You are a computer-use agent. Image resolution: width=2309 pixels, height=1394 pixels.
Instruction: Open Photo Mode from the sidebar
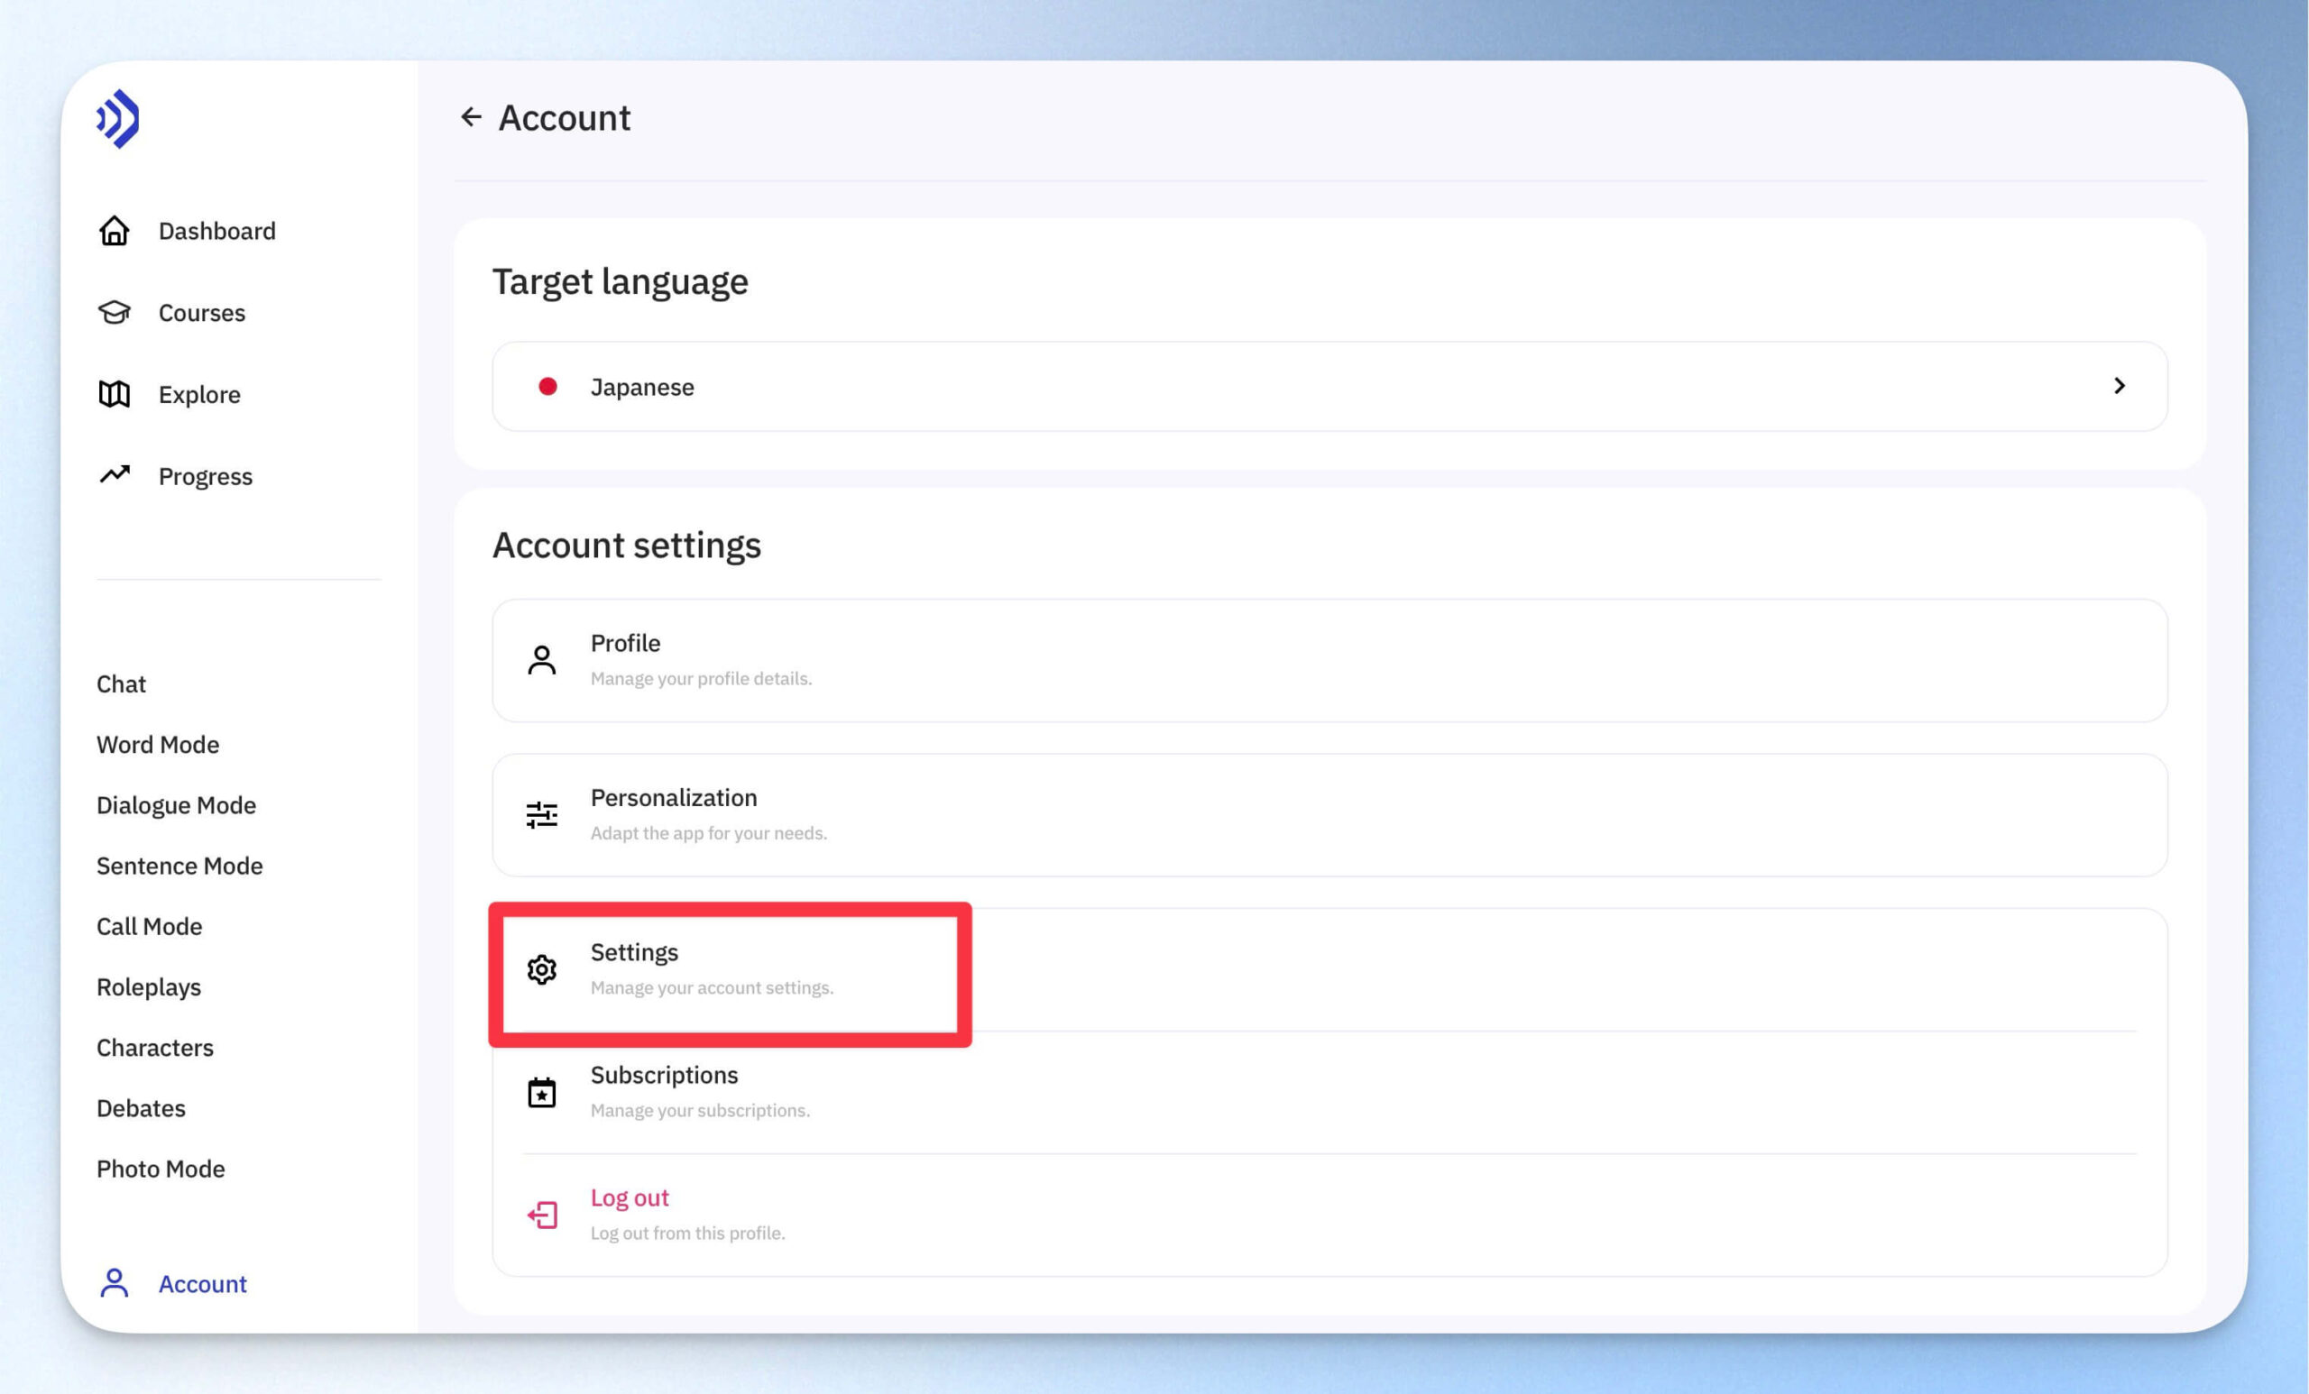click(161, 1169)
